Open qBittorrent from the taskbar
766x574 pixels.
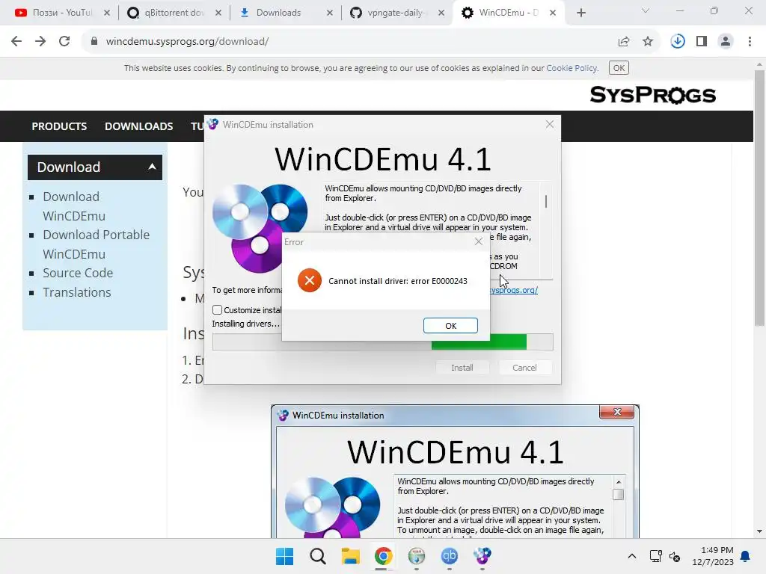pos(450,556)
